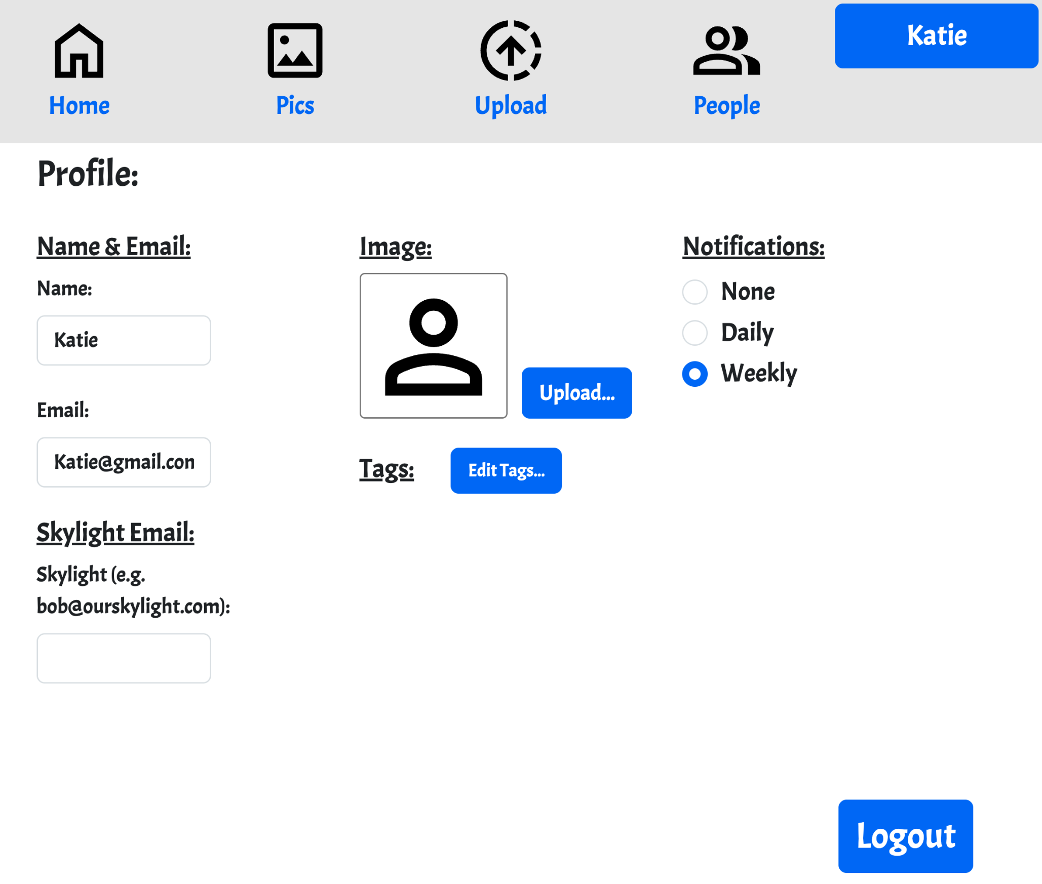Focus the Name text field

point(124,340)
